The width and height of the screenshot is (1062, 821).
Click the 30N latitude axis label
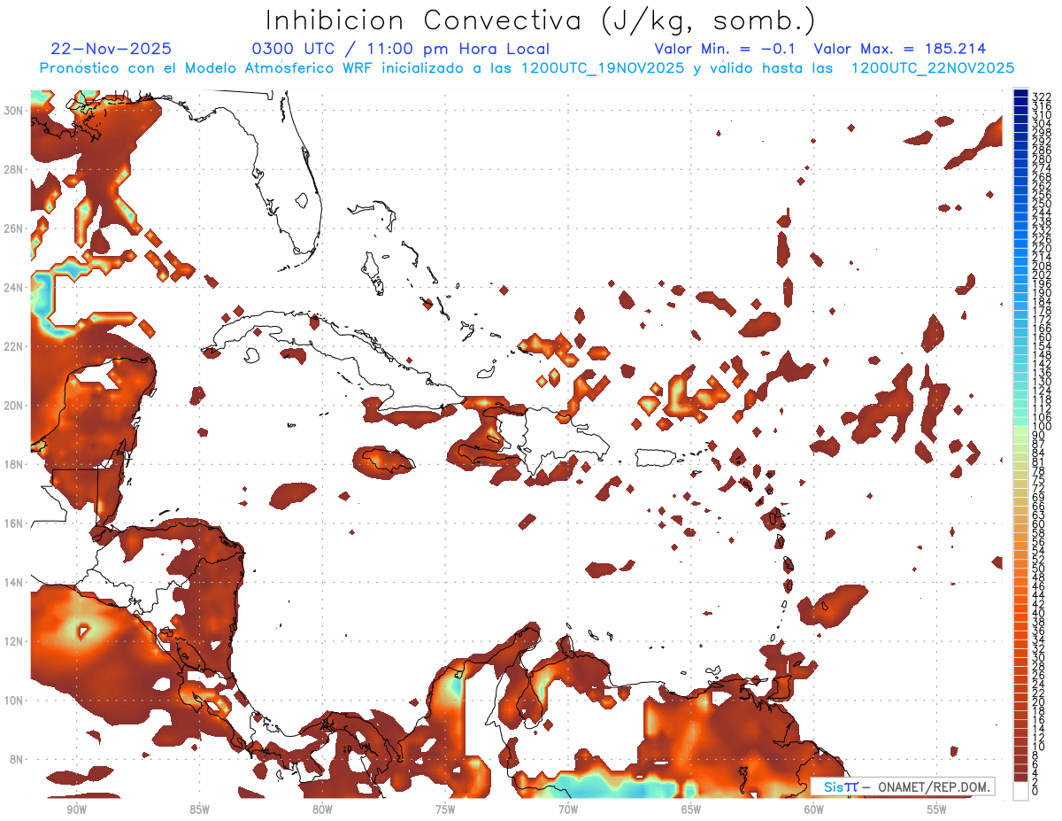pyautogui.click(x=13, y=110)
